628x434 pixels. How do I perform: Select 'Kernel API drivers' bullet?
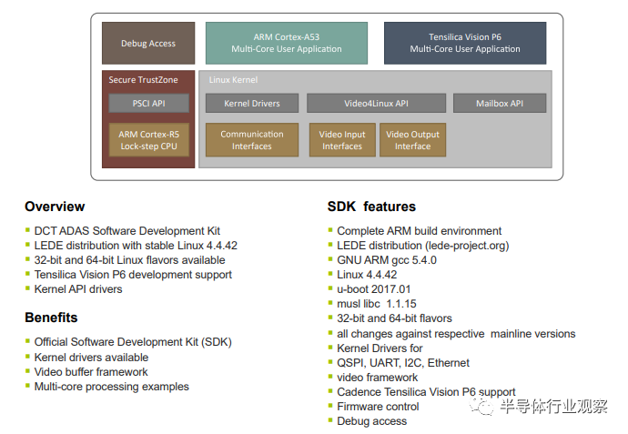(x=78, y=289)
